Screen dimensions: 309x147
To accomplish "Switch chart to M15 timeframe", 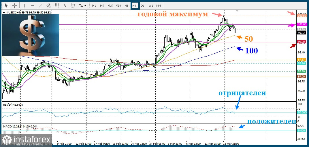I will (x=110, y=5).
